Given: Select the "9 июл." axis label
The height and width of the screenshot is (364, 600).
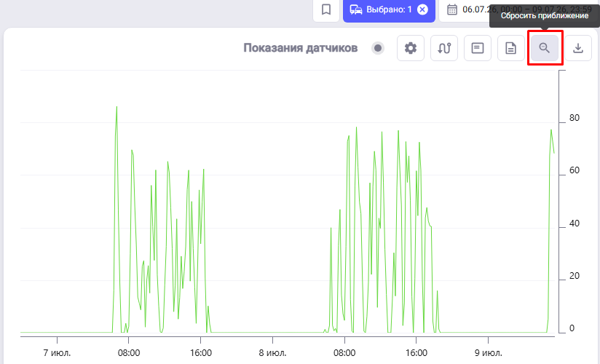Looking at the screenshot, I should pos(489,352).
